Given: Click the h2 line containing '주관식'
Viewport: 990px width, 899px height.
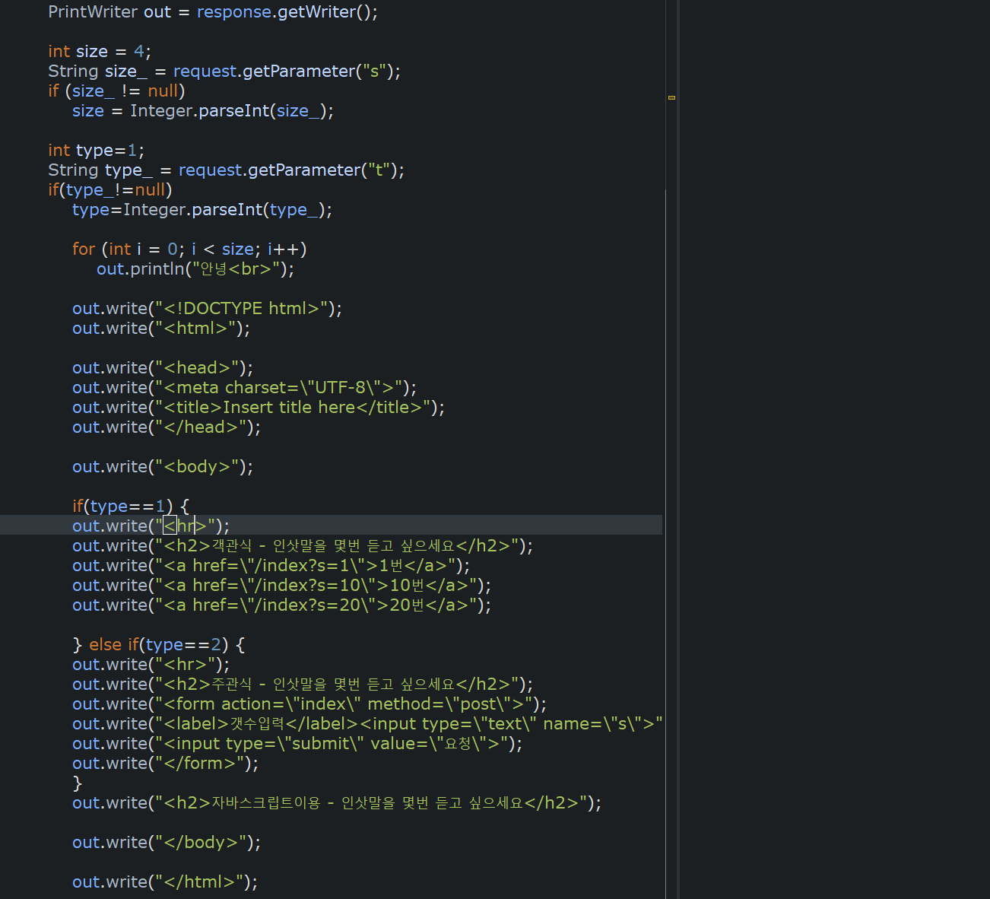Looking at the screenshot, I should click(x=303, y=685).
